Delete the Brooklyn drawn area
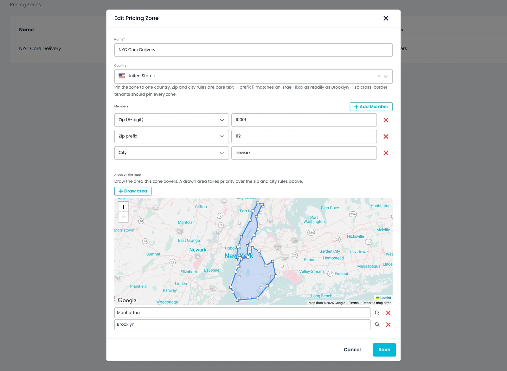This screenshot has height=371, width=507. point(388,324)
